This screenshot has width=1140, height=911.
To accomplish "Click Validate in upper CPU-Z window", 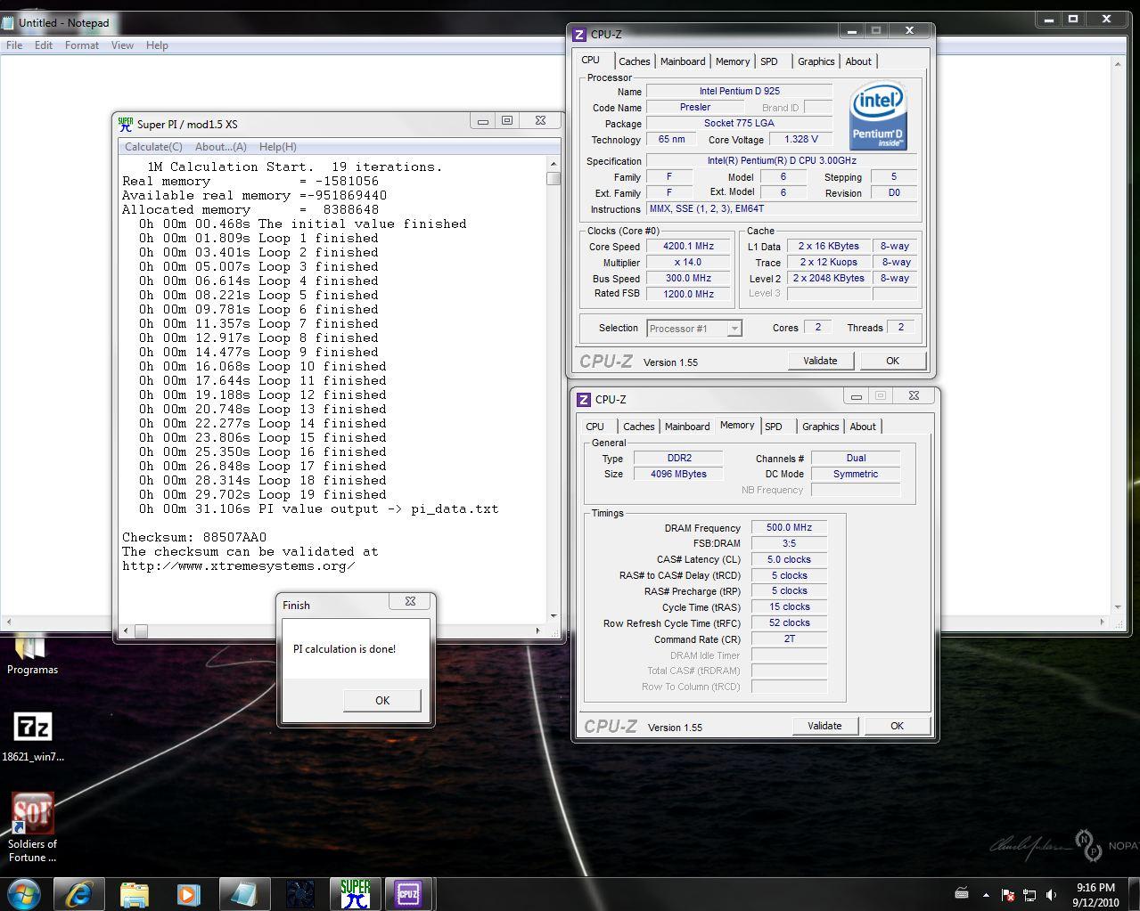I will 820,361.
